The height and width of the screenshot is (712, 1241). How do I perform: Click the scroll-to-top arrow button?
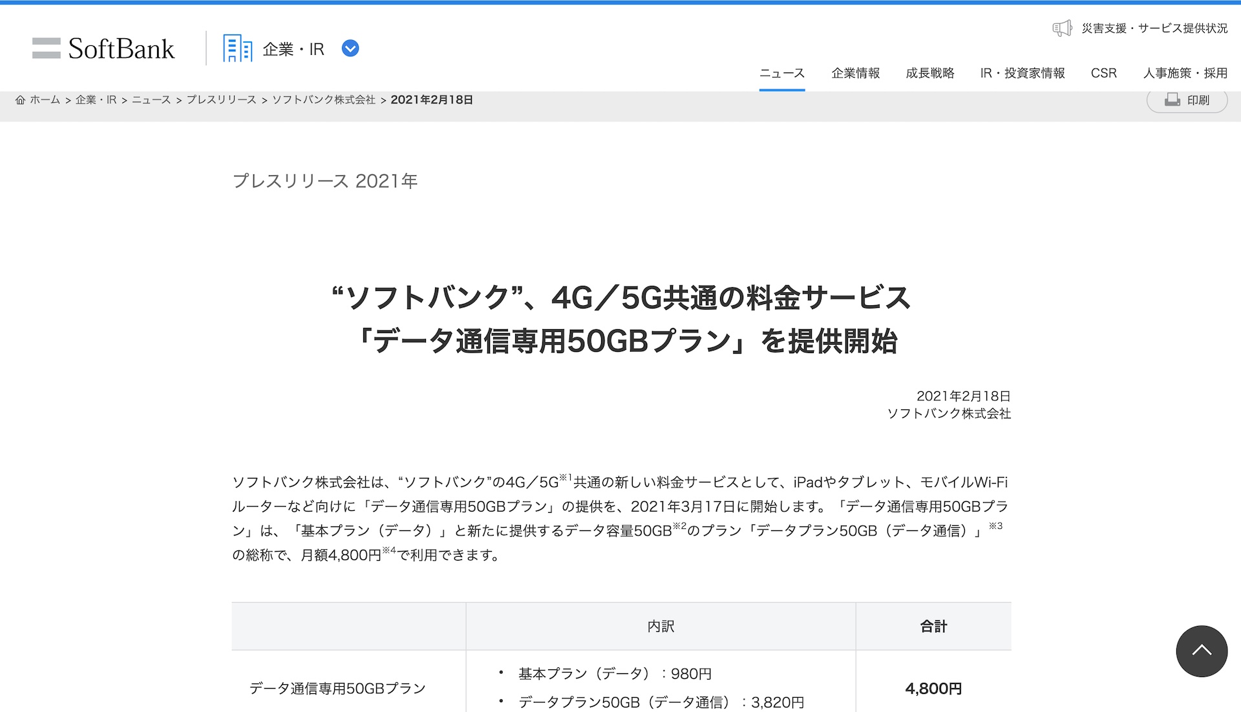[x=1202, y=651]
